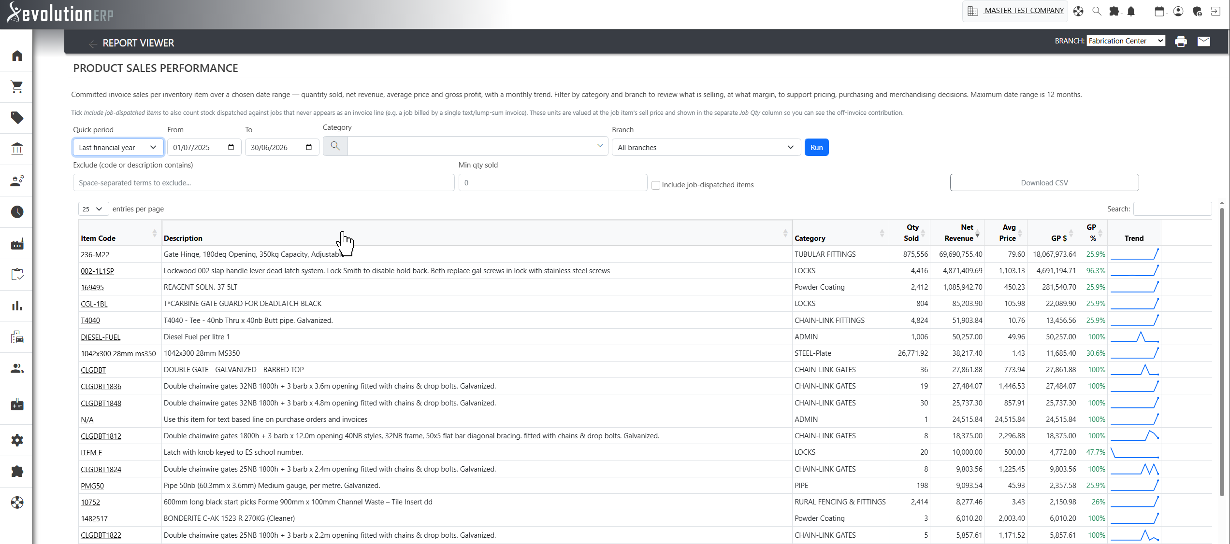Open the calendar icon in top bar
Viewport: 1230px width, 544px height.
click(1159, 11)
